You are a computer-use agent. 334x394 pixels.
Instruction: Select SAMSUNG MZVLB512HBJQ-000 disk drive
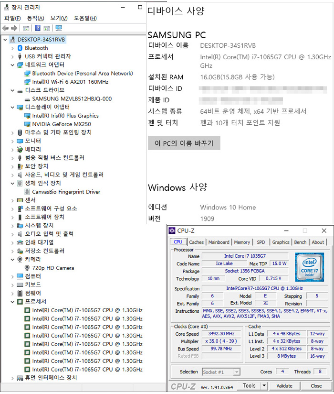(72, 99)
